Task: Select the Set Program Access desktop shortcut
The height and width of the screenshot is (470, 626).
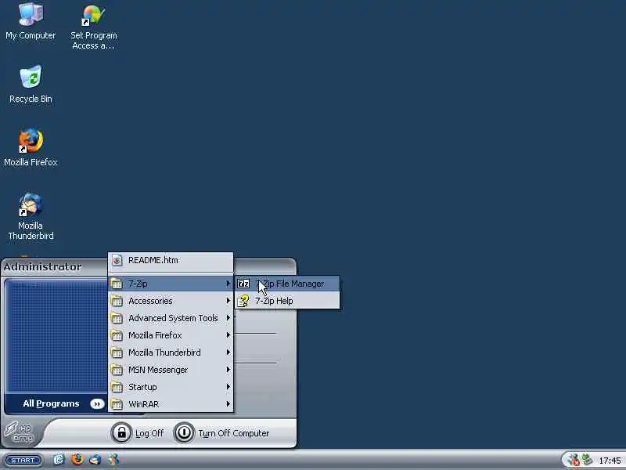Action: (x=93, y=27)
